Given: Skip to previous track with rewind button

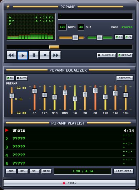Looking at the screenshot, I should (x=11, y=55).
